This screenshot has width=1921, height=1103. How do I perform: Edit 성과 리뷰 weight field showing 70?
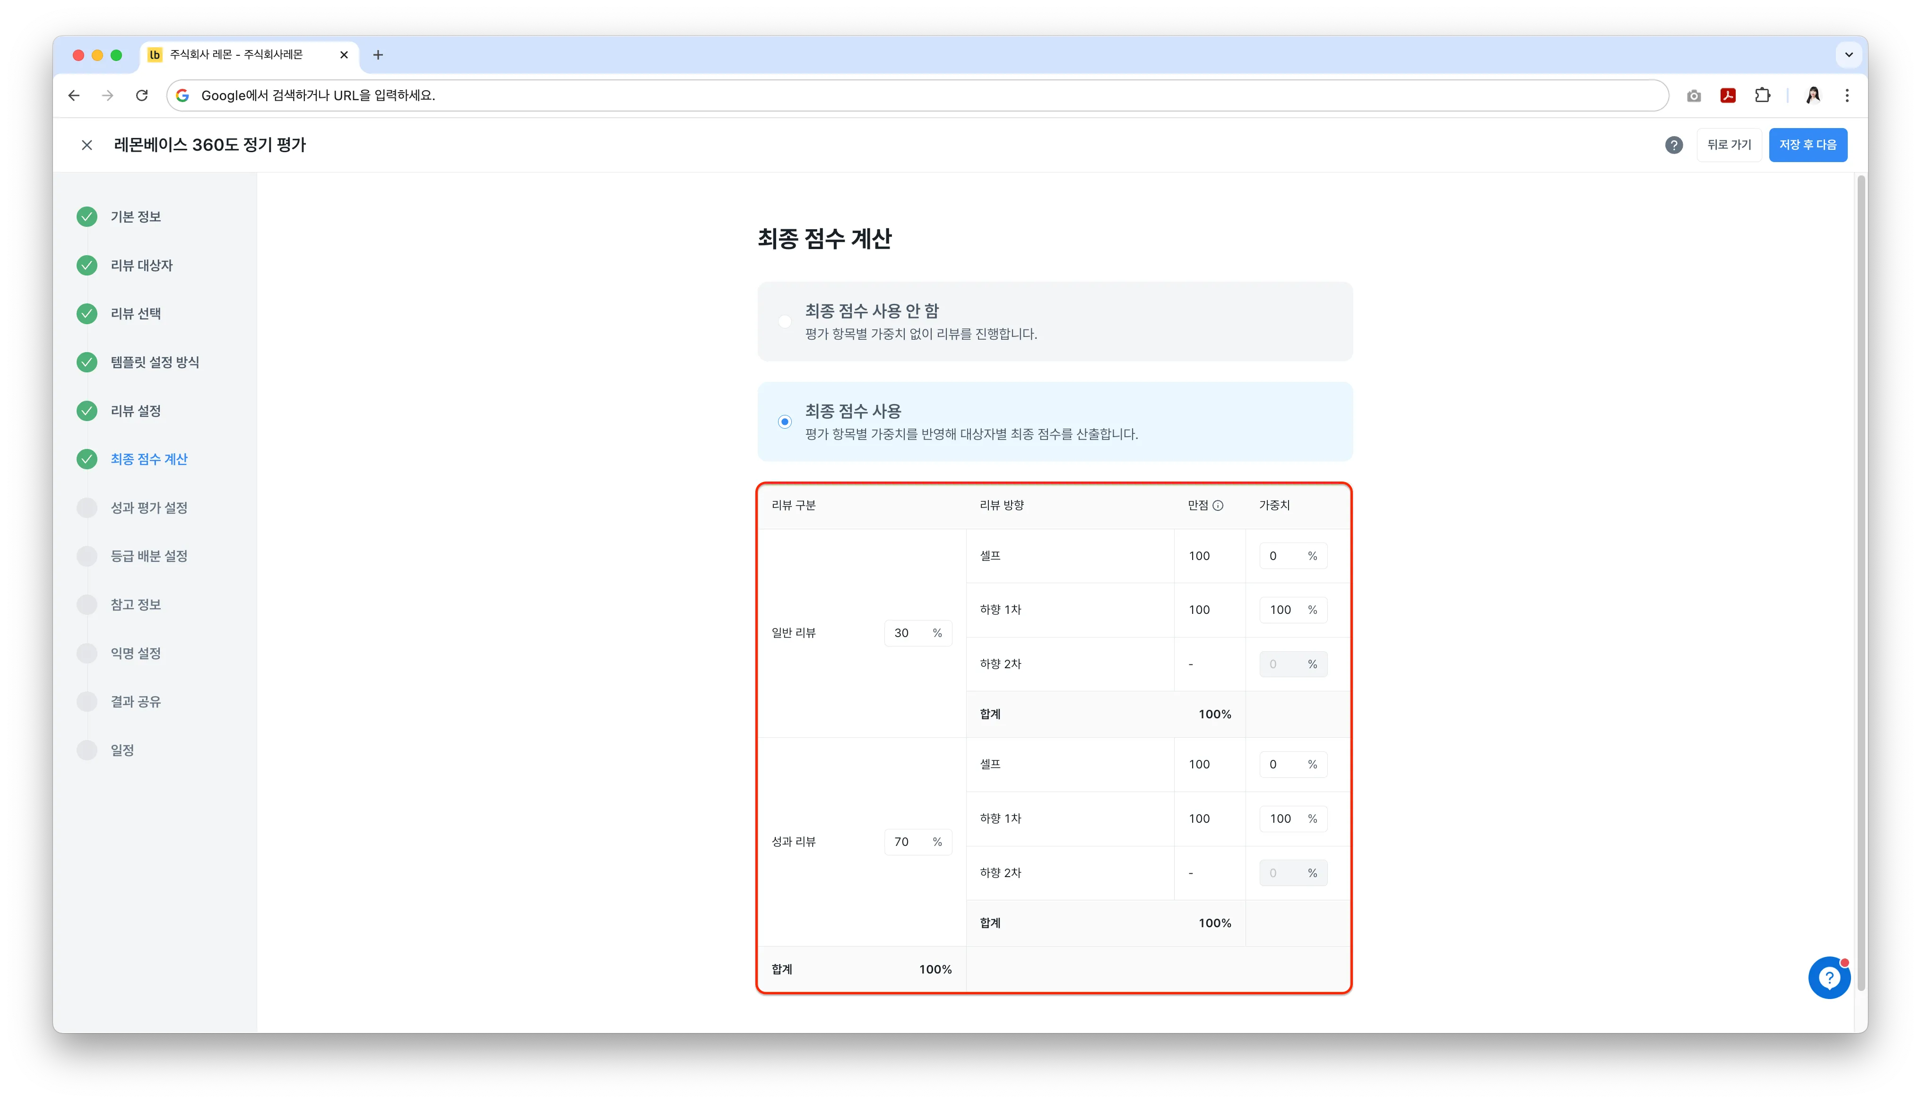click(917, 842)
